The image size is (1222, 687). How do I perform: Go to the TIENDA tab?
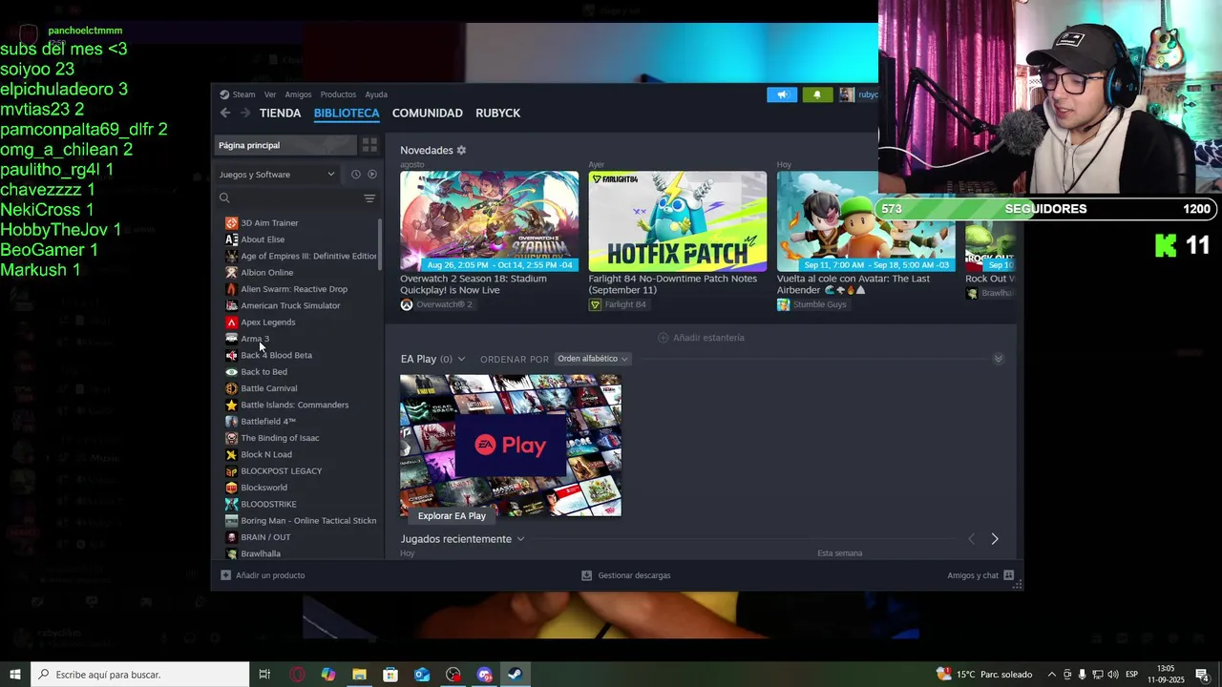pos(280,113)
